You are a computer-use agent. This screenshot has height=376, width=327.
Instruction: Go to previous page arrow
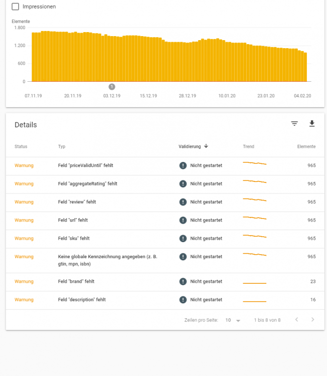pos(297,320)
